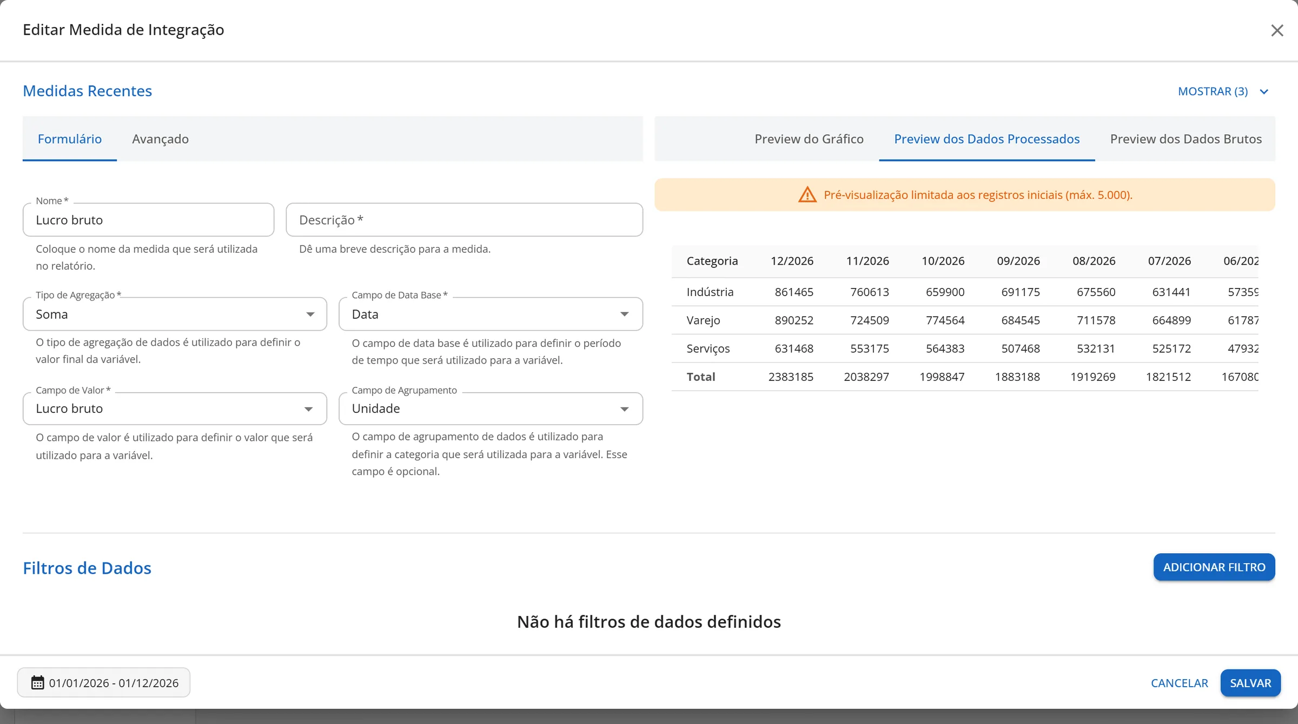Image resolution: width=1298 pixels, height=724 pixels.
Task: Open the Preview do Gráfico tab
Action: tap(809, 139)
